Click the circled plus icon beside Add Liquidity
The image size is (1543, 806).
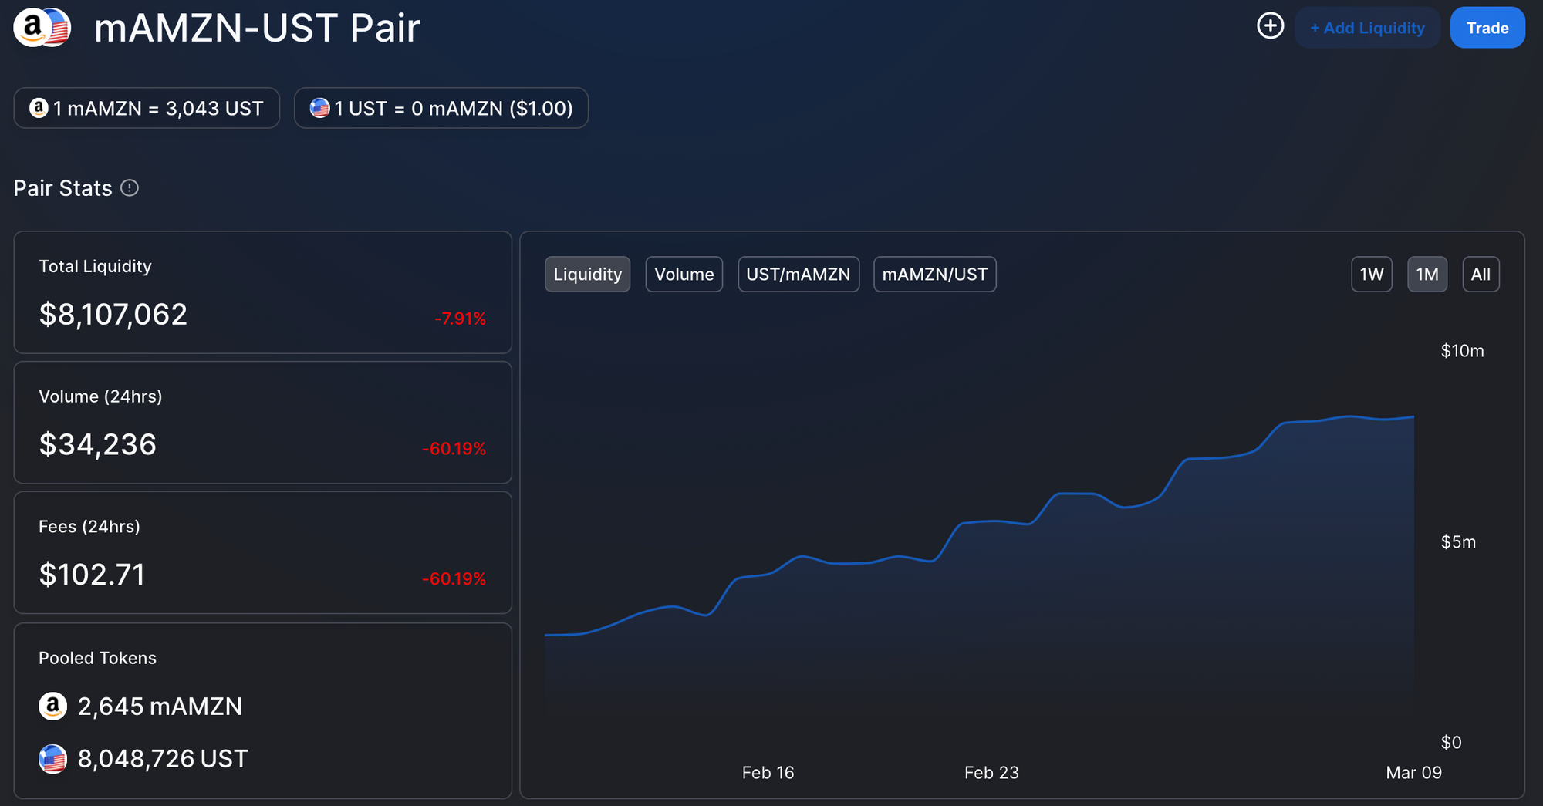(x=1270, y=26)
